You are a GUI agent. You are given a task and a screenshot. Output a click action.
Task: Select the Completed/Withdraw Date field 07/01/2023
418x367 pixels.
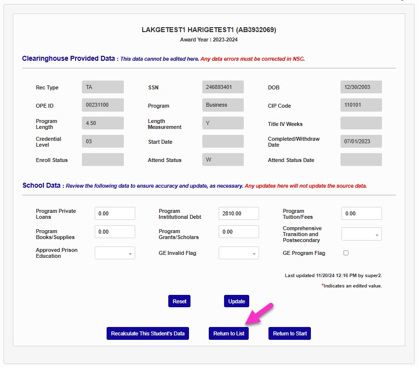pos(361,141)
